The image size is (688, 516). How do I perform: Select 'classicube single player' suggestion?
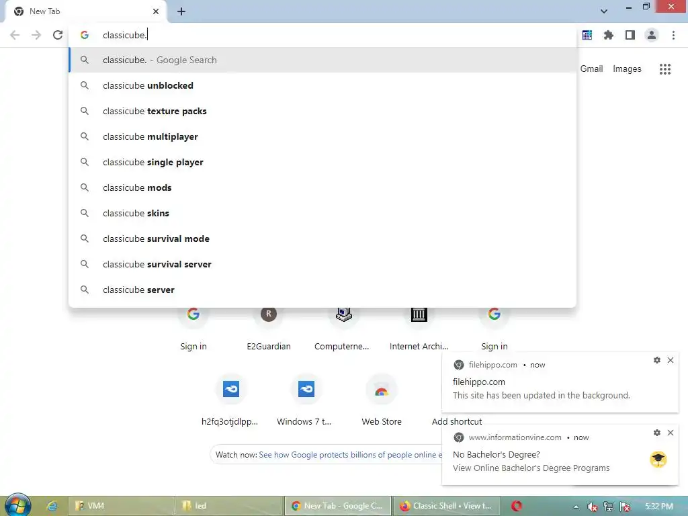click(x=322, y=162)
